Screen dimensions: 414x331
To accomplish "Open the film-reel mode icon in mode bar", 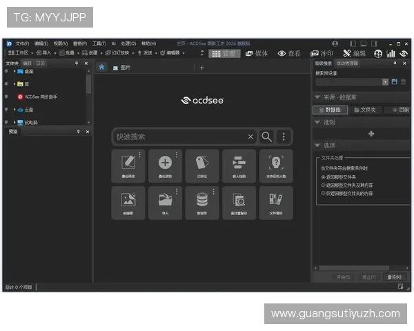I will [378, 54].
